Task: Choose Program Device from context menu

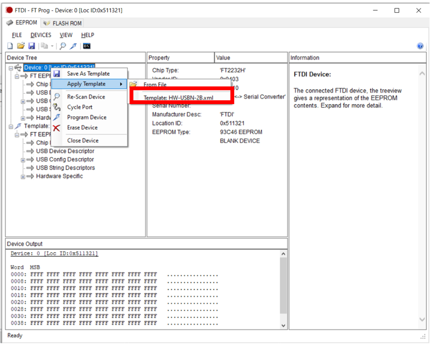Action: coord(89,117)
